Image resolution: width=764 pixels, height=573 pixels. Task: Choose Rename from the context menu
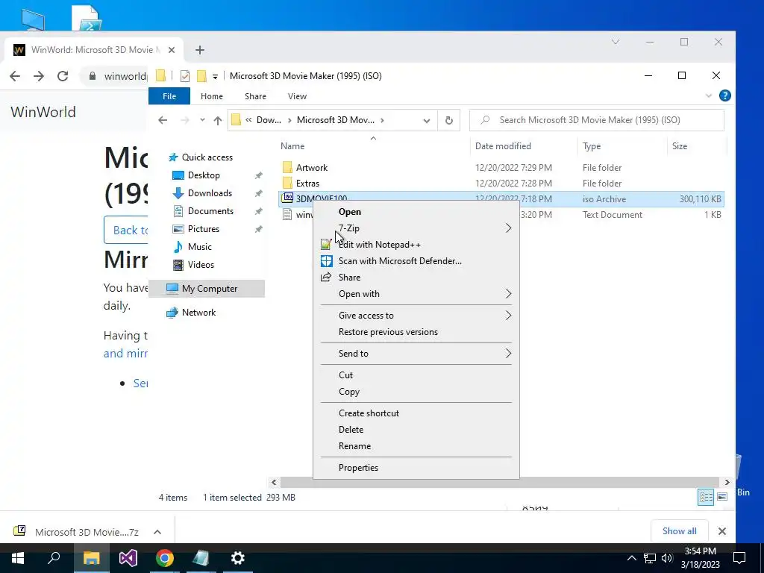(416, 446)
